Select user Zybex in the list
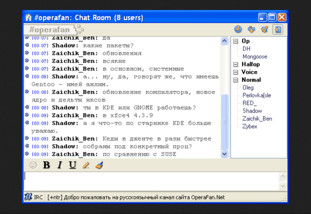Image resolution: width=311 pixels, height=214 pixels. [250, 126]
